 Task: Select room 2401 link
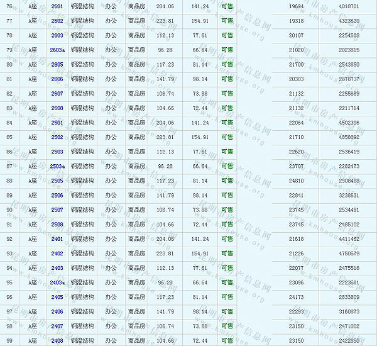pyautogui.click(x=57, y=239)
